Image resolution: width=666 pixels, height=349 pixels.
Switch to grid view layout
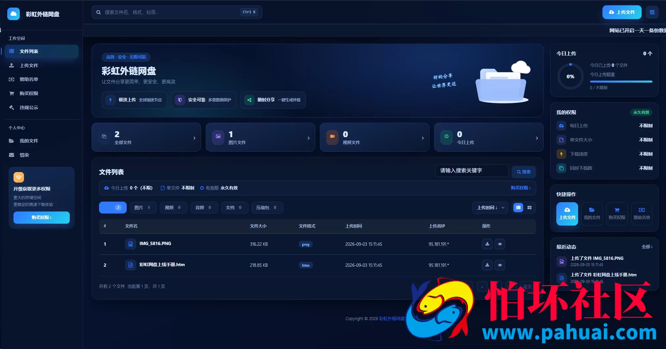[529, 208]
